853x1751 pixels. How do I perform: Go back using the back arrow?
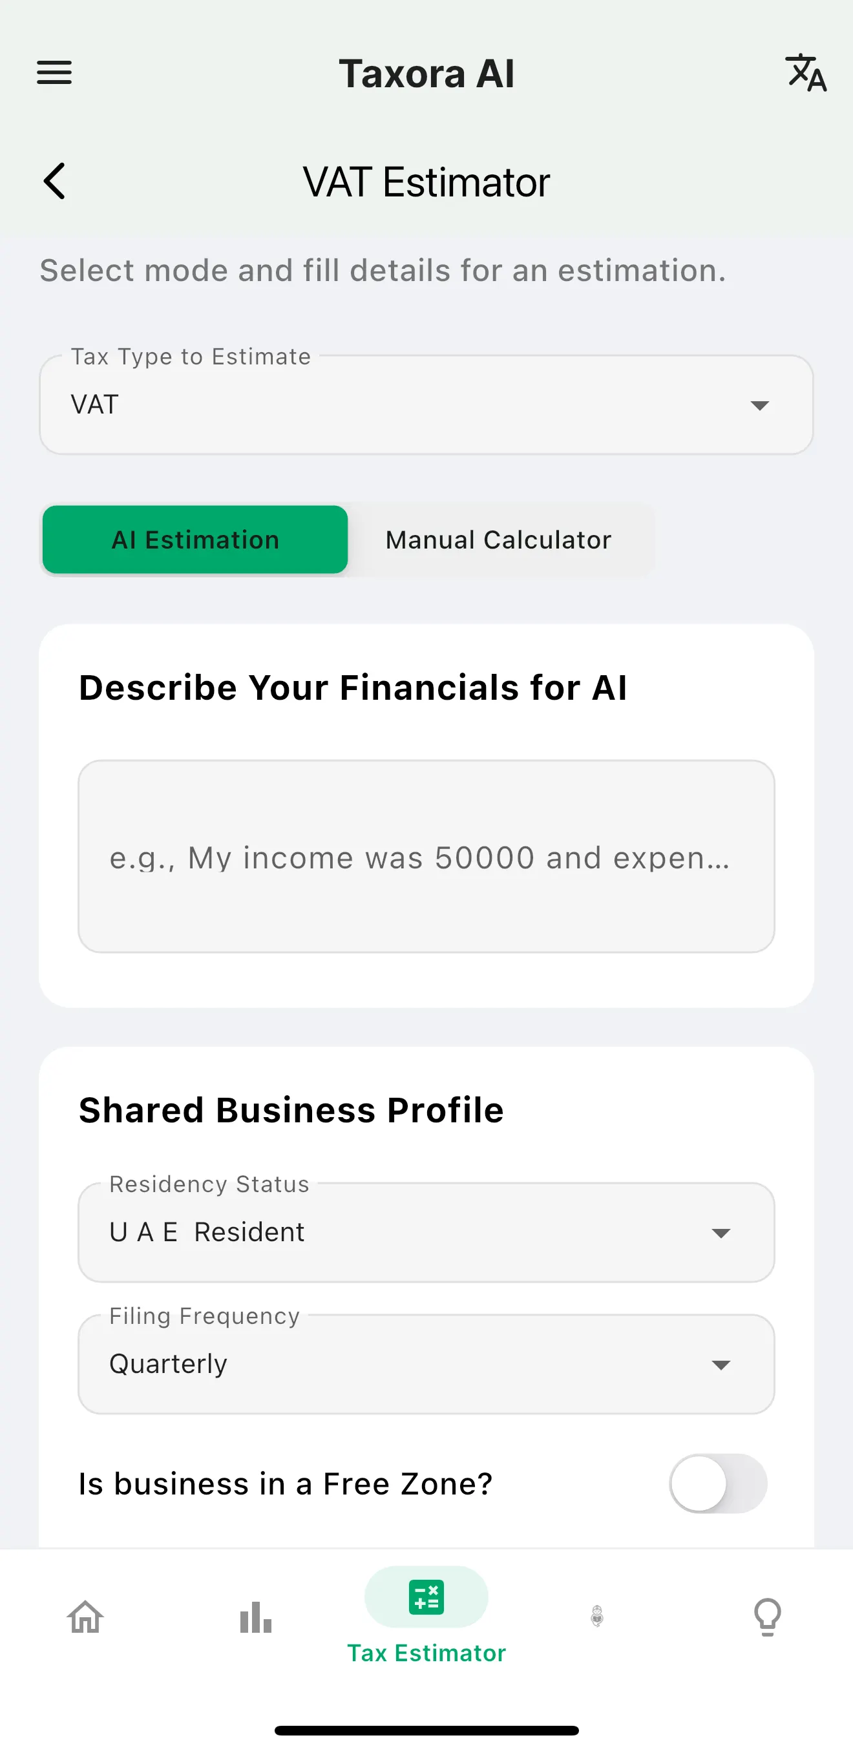pos(54,181)
